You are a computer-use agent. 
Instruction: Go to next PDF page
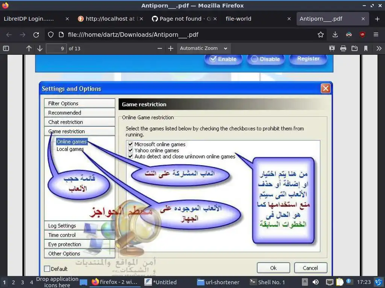40,48
